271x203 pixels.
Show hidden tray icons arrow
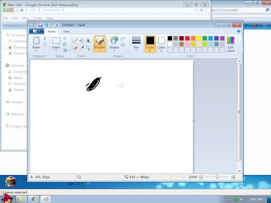coord(229,199)
